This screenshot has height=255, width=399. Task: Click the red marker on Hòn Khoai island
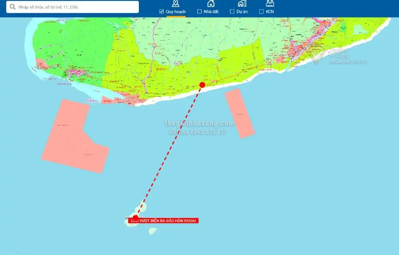pos(135,218)
